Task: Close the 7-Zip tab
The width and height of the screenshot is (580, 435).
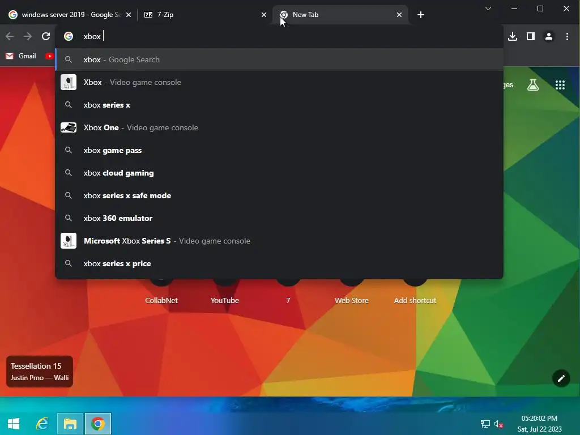Action: (x=264, y=15)
